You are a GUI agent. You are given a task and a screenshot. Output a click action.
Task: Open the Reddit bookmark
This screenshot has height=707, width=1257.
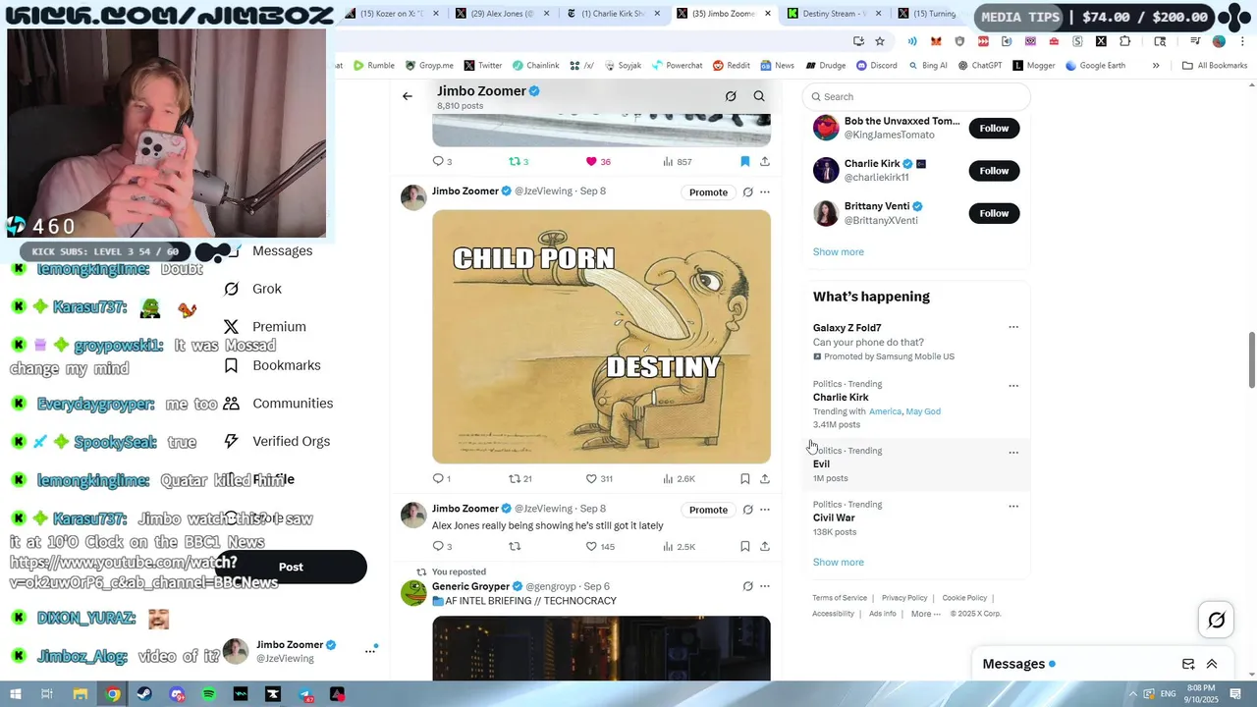pyautogui.click(x=732, y=66)
